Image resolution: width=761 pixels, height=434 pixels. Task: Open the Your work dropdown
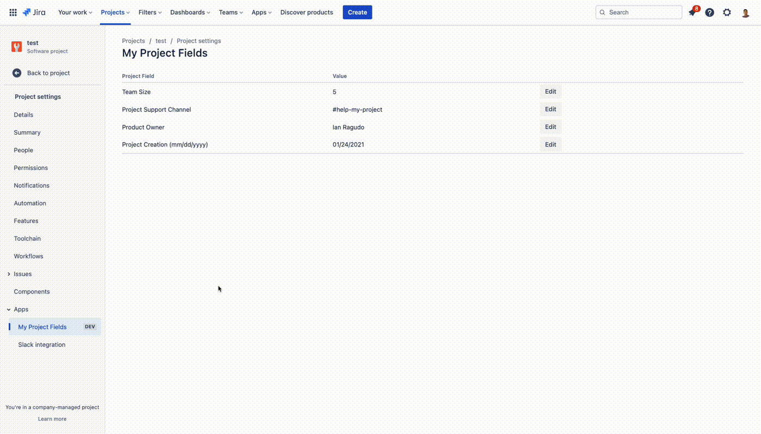point(75,12)
